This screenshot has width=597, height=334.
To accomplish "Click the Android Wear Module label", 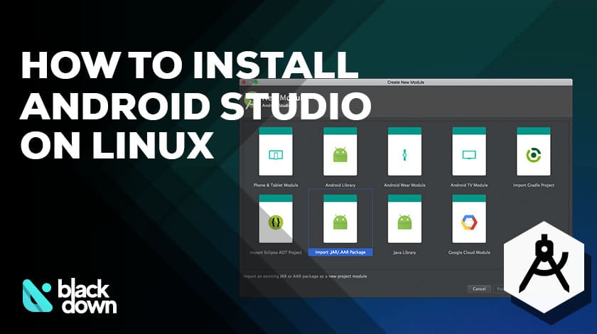I will tap(404, 185).
